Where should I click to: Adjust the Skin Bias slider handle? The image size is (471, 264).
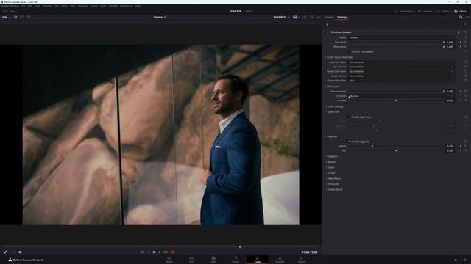pos(396,100)
